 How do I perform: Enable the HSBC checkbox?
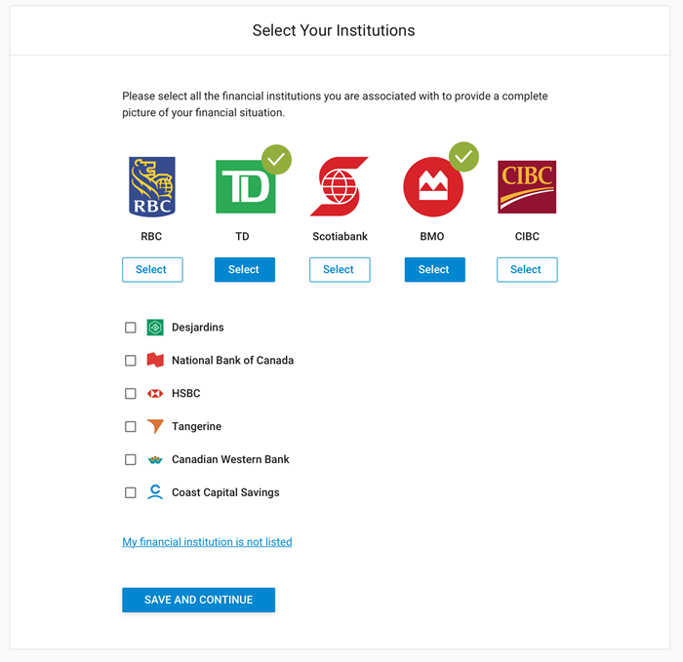click(131, 394)
